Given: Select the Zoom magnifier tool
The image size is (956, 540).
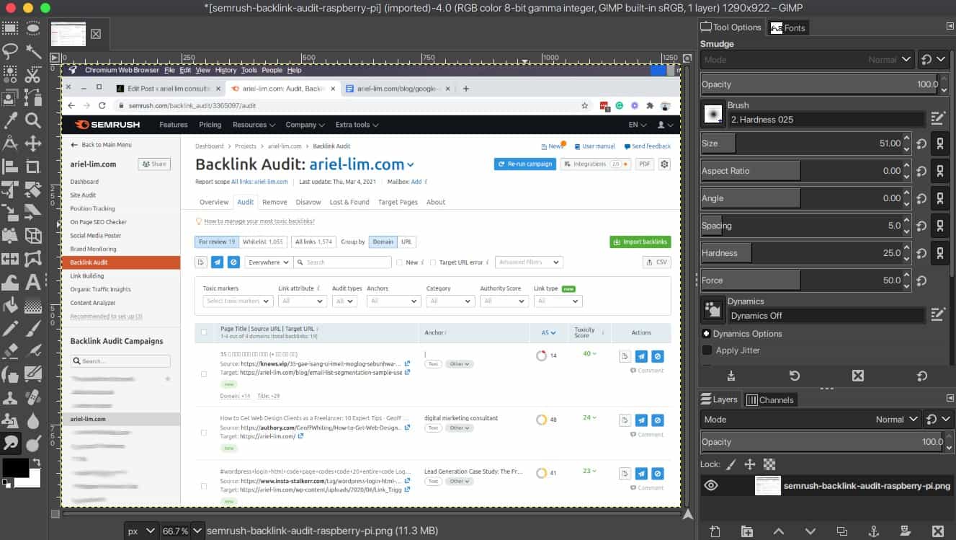Looking at the screenshot, I should click(33, 120).
